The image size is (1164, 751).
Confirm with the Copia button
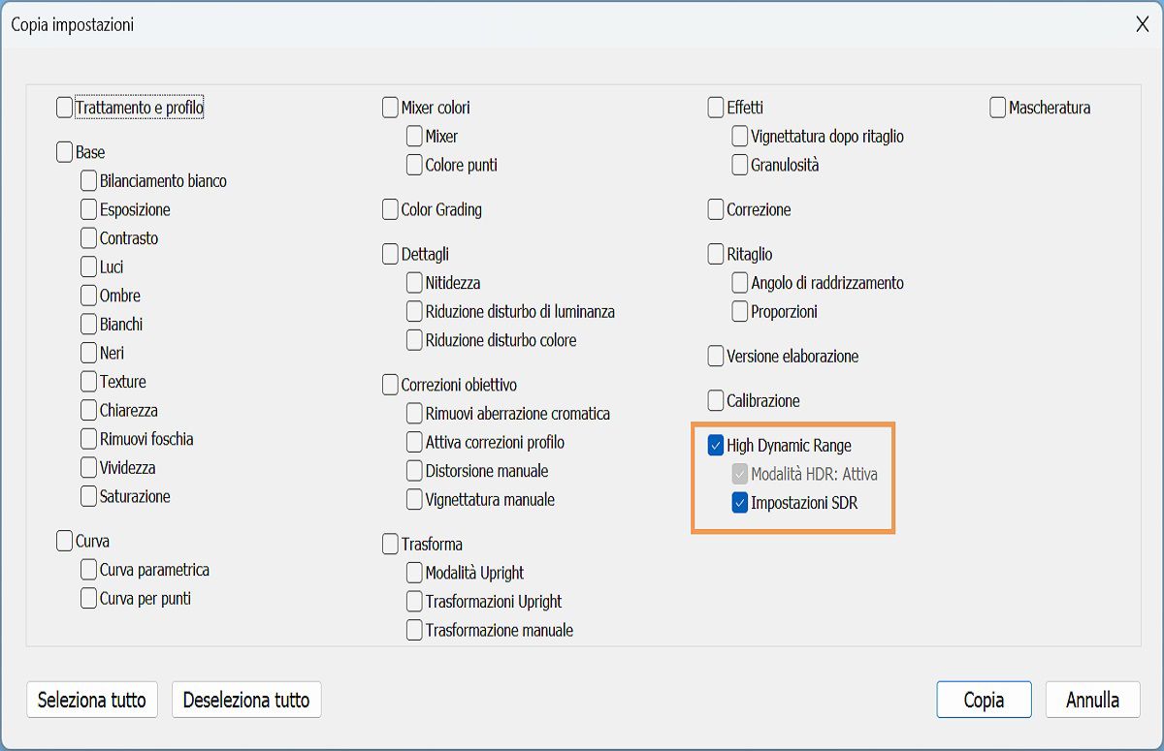(x=984, y=700)
